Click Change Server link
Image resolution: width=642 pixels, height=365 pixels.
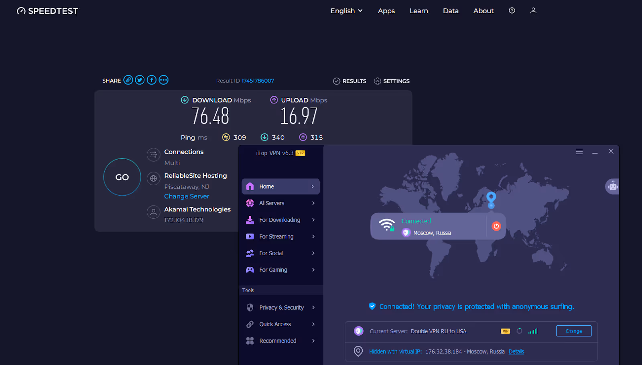click(x=187, y=196)
